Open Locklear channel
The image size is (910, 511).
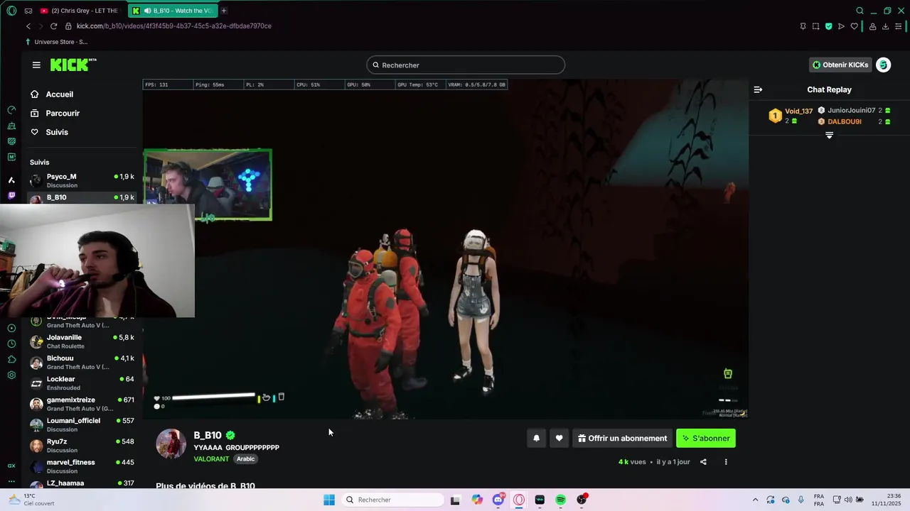(x=82, y=383)
